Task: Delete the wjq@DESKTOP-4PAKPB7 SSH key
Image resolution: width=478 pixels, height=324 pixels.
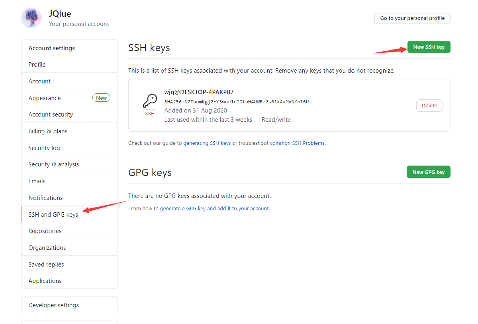Action: pos(429,105)
